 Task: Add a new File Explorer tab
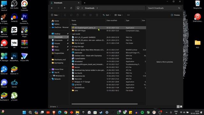coord(84,3)
